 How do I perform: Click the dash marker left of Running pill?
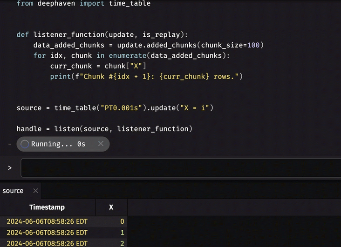click(10, 144)
